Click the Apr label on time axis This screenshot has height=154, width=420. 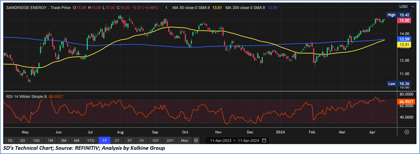(372, 132)
